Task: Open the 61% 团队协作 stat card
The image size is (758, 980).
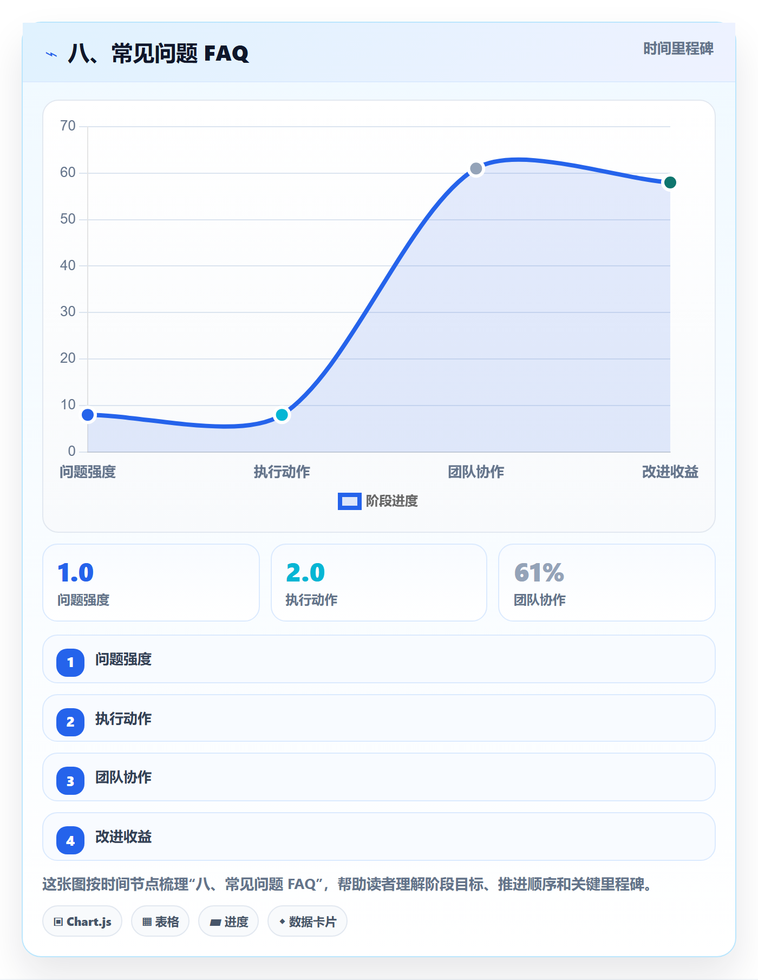Action: (607, 583)
